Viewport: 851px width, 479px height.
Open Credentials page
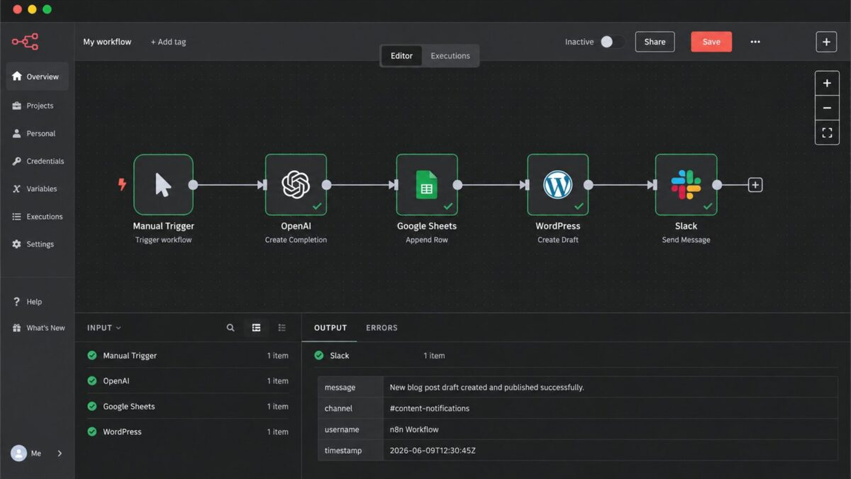point(38,161)
